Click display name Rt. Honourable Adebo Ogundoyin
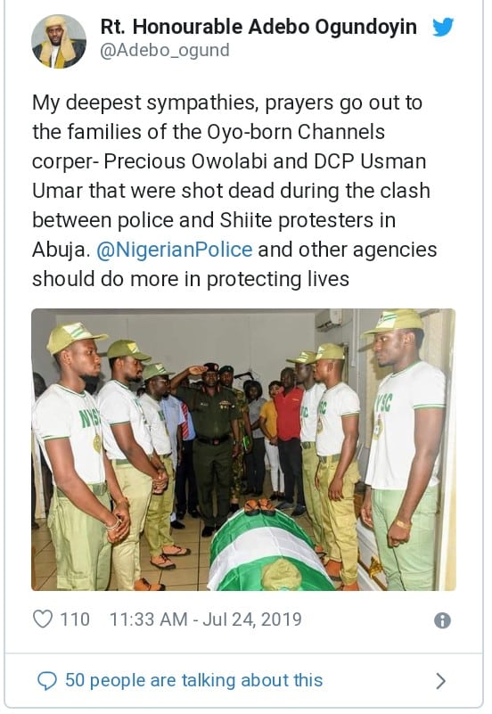 click(258, 27)
